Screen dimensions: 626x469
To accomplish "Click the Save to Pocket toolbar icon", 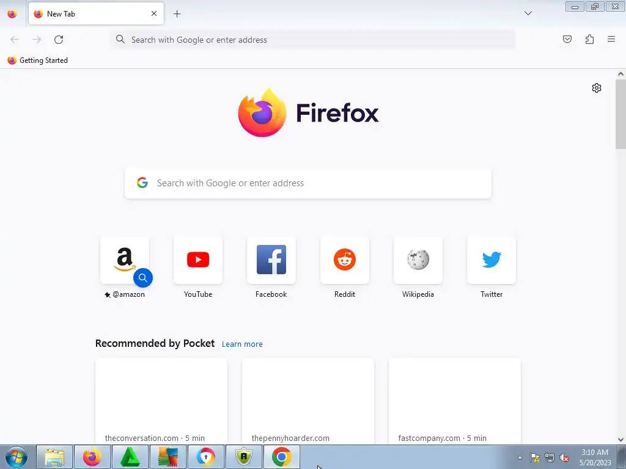I will 567,39.
